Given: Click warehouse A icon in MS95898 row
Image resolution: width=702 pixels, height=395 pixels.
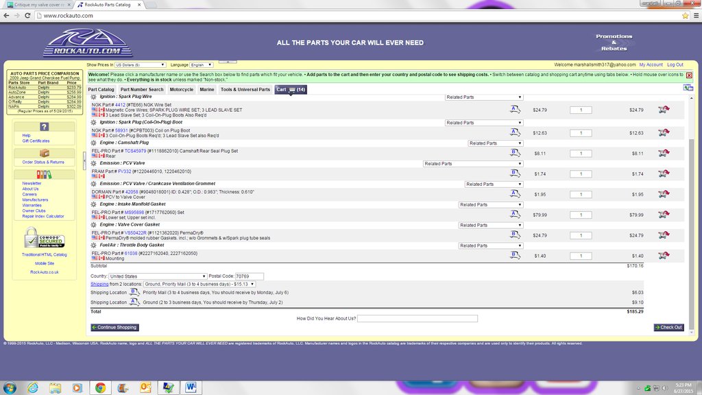Looking at the screenshot, I should tap(515, 214).
